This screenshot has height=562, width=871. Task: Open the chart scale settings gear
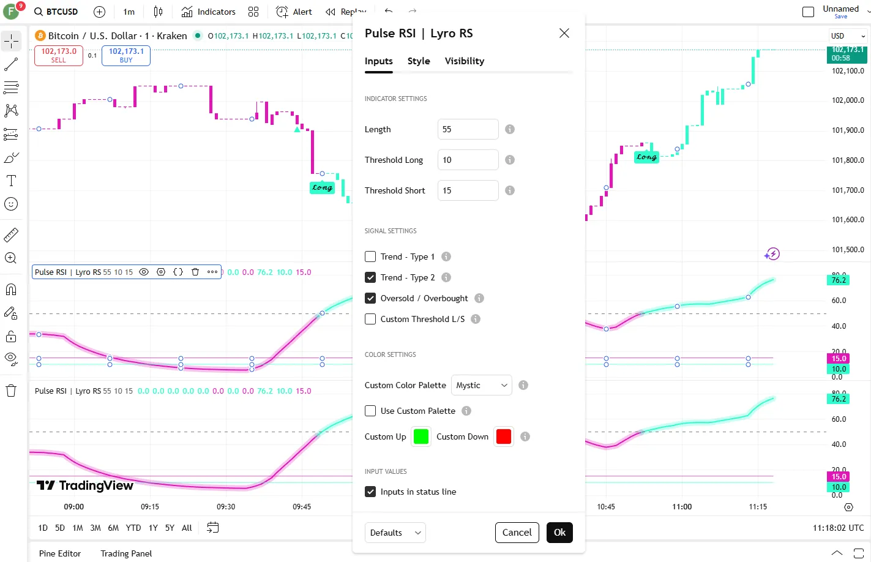click(848, 507)
